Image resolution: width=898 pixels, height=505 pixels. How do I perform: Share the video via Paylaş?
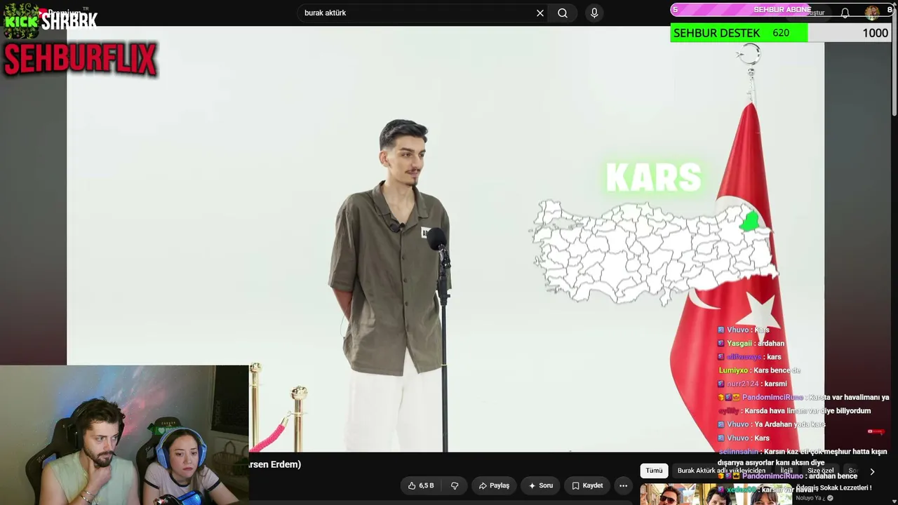pyautogui.click(x=494, y=485)
